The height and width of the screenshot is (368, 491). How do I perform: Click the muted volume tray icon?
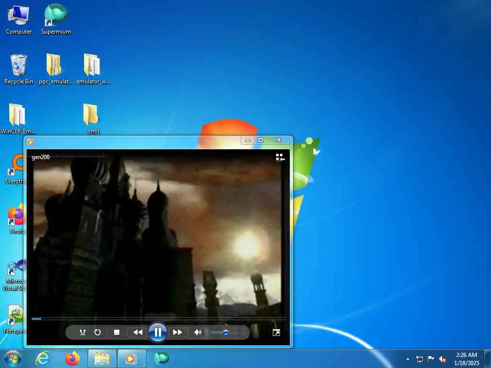[x=443, y=359]
